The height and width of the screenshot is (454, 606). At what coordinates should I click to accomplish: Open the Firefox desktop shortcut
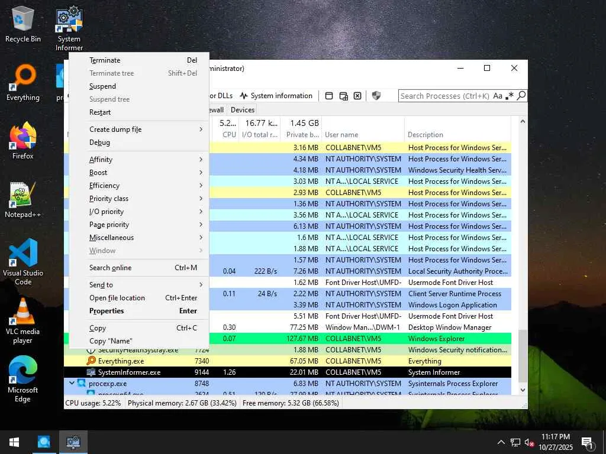click(23, 141)
